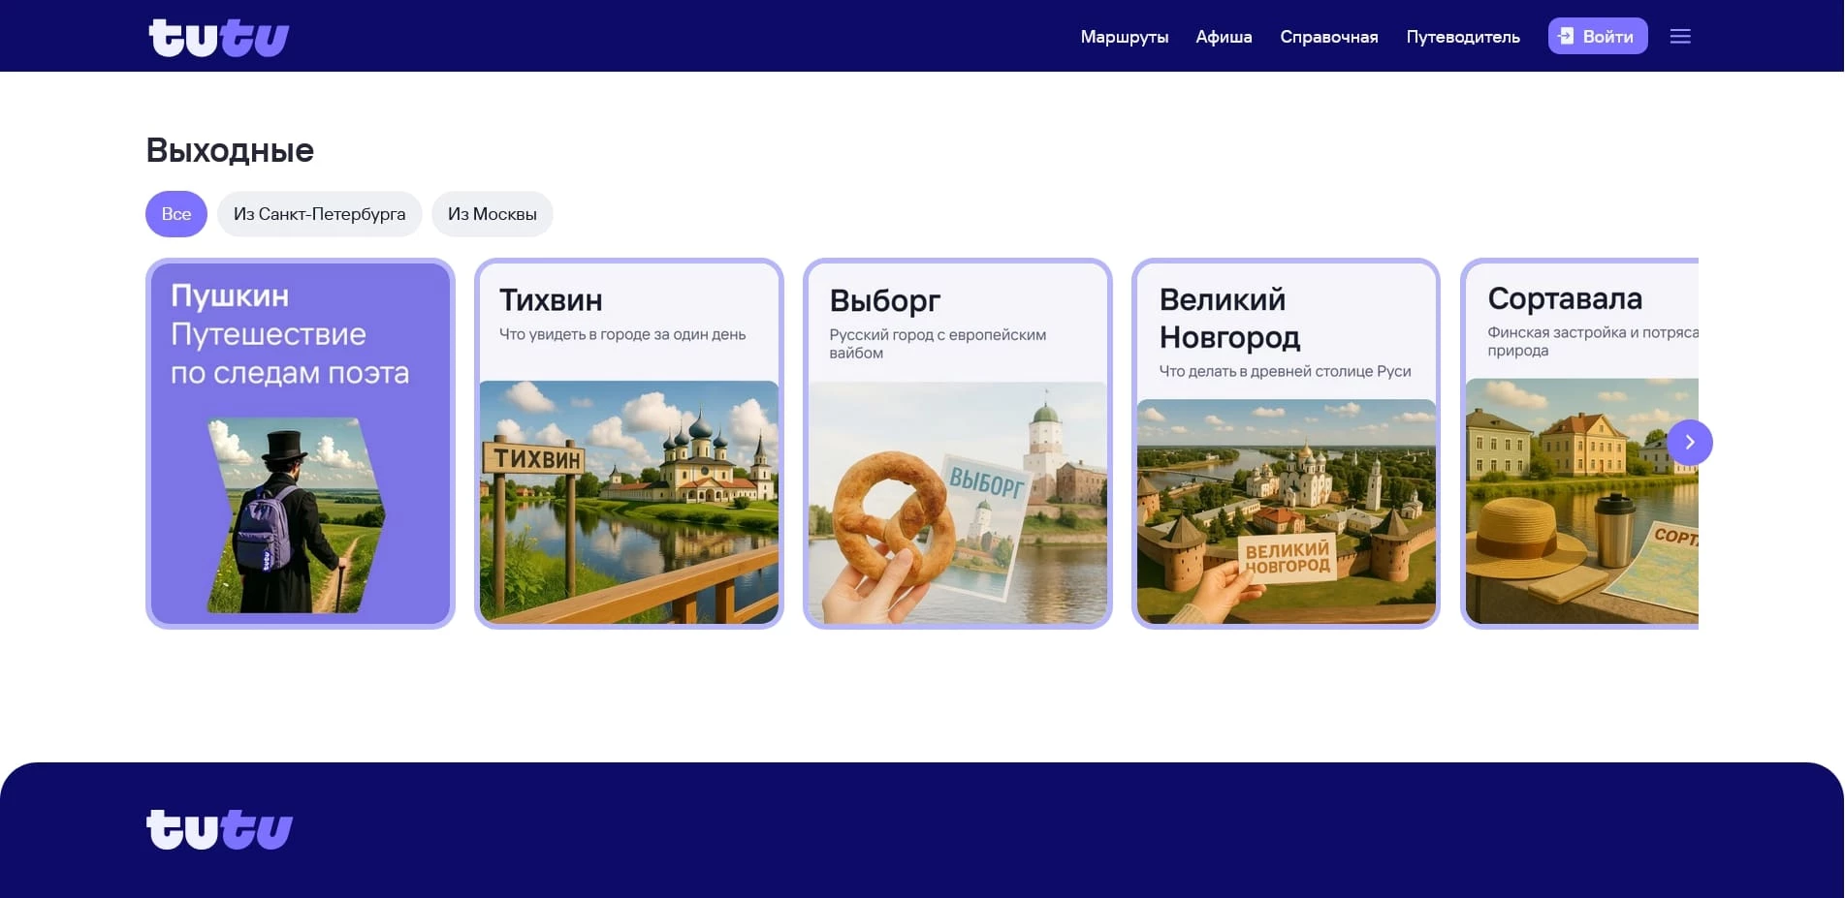The width and height of the screenshot is (1845, 898).
Task: Open the Справочная section
Action: (x=1328, y=36)
